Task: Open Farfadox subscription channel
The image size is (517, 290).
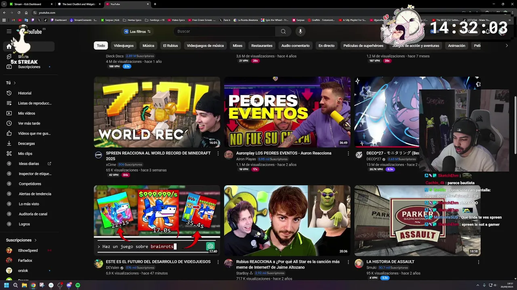Action: [x=28, y=261]
